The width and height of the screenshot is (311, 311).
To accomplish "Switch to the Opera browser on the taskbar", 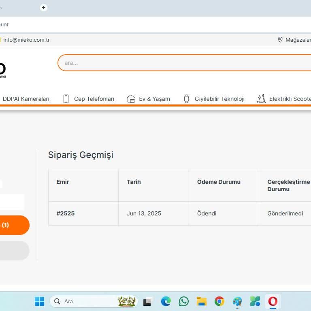I will [x=273, y=301].
